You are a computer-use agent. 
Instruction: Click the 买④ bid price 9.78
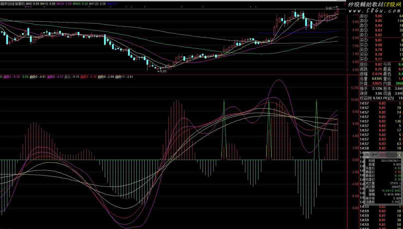(x=379, y=54)
